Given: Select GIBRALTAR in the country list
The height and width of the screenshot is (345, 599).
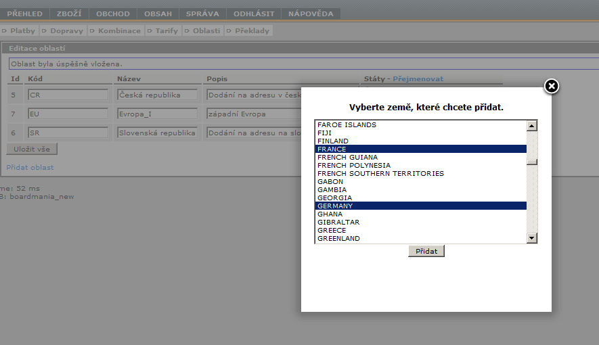Looking at the screenshot, I should pos(420,222).
